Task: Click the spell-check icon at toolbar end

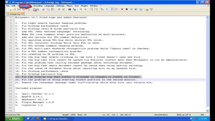Action: coord(151,9)
